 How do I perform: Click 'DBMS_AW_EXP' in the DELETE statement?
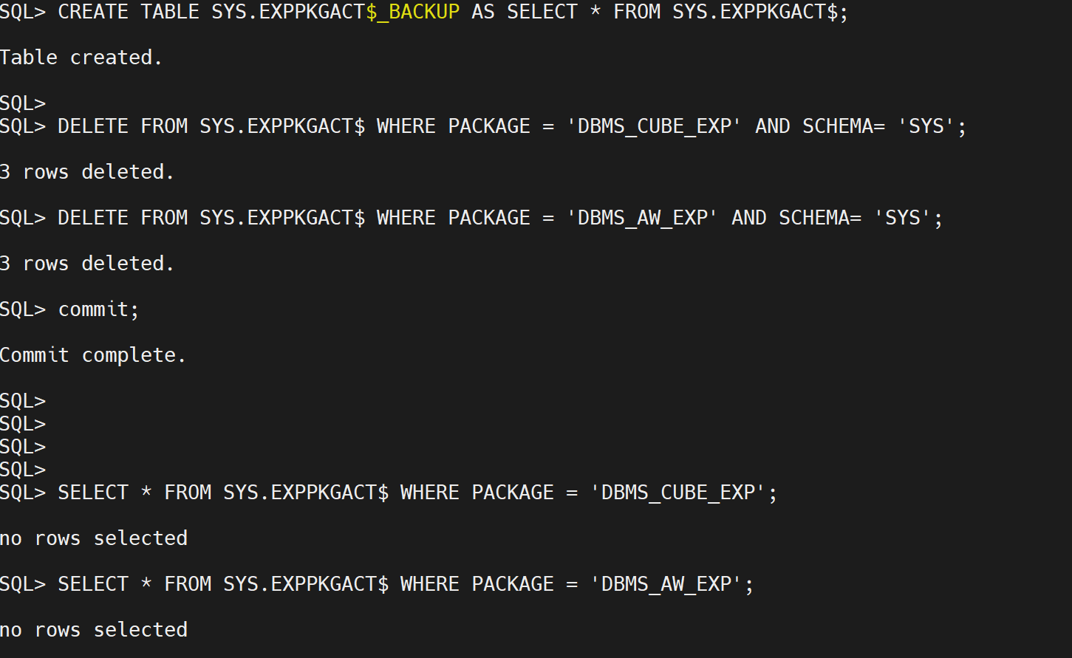coord(642,218)
